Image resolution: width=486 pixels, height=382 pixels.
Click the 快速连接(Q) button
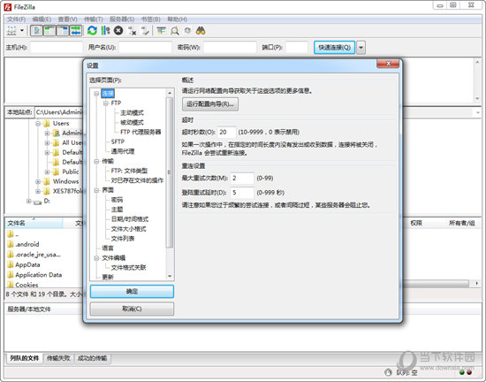point(334,48)
